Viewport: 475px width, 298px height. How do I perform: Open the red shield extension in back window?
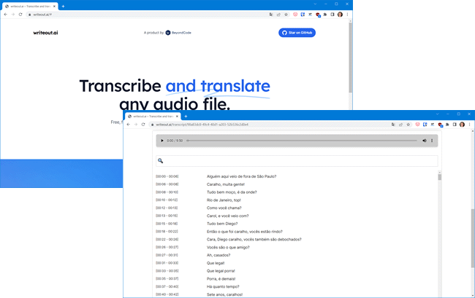click(x=317, y=15)
